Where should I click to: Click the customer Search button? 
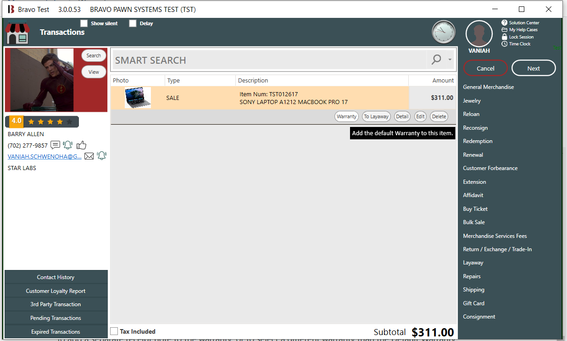[94, 55]
